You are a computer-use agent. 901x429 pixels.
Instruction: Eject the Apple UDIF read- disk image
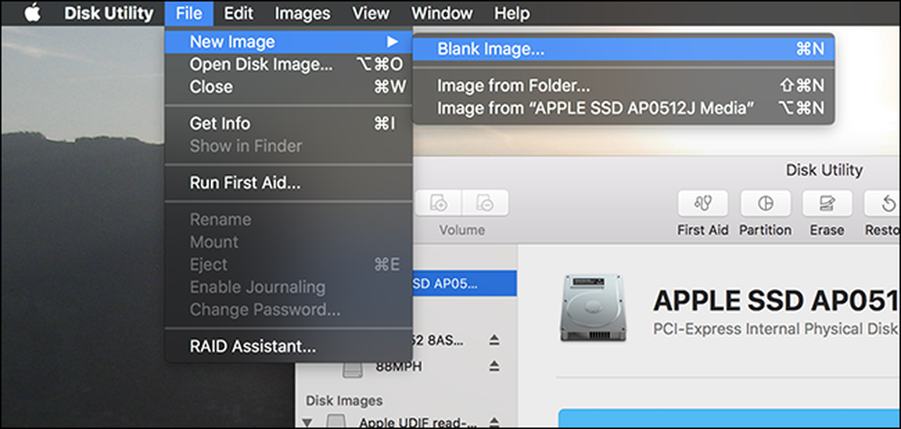[494, 423]
